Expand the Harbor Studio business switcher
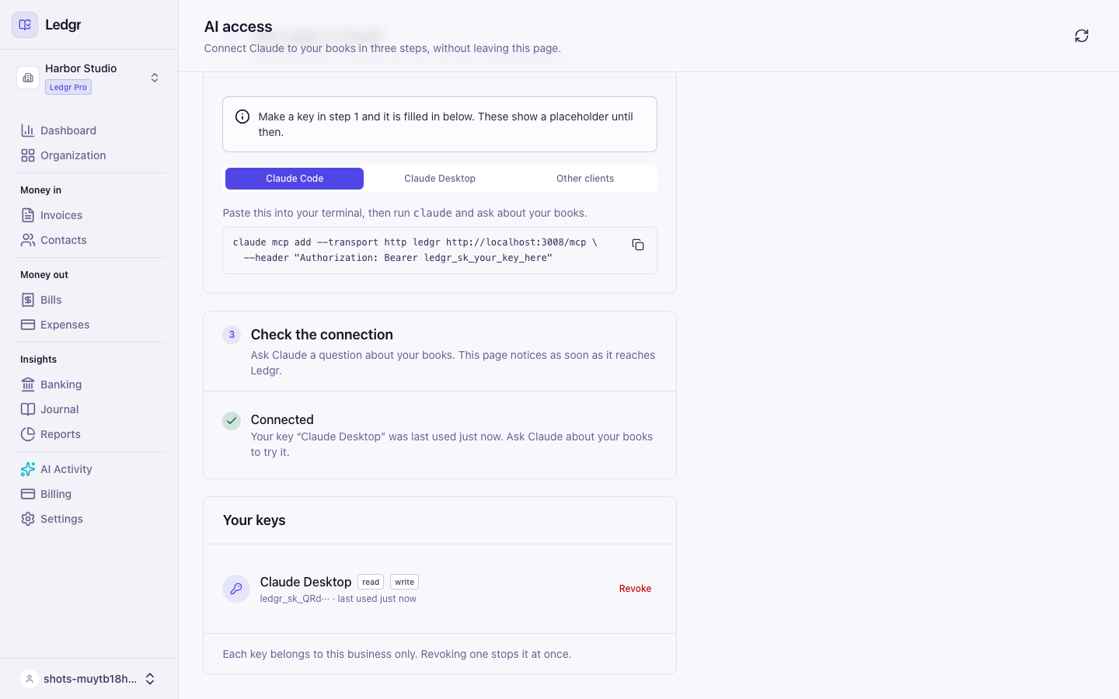 89,78
